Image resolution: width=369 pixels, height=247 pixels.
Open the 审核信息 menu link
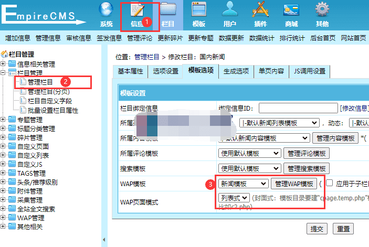[x=79, y=38]
